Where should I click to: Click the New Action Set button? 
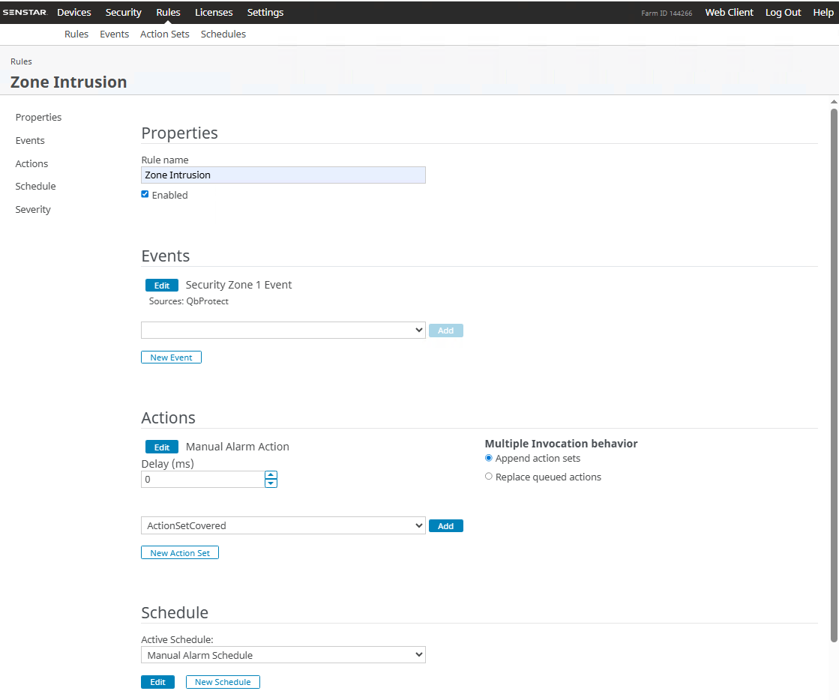(x=180, y=553)
